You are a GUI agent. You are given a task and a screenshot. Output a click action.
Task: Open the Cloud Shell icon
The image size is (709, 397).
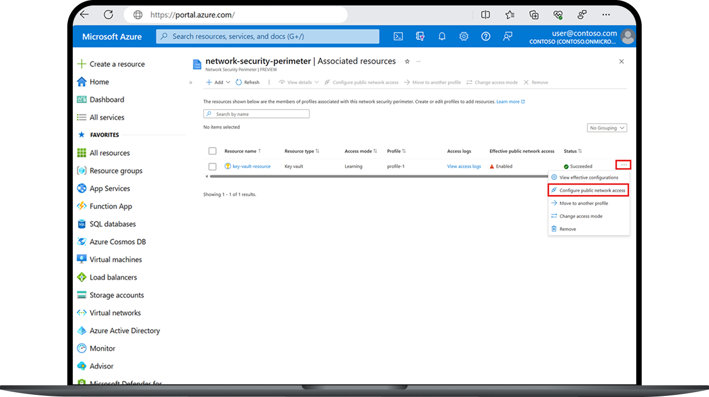pyautogui.click(x=398, y=36)
